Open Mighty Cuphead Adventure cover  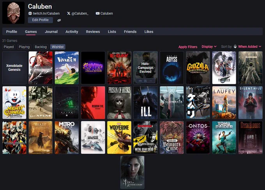[14, 103]
